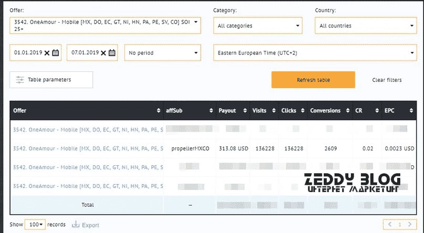
Task: Go to previous page arrow
Action: (390, 225)
